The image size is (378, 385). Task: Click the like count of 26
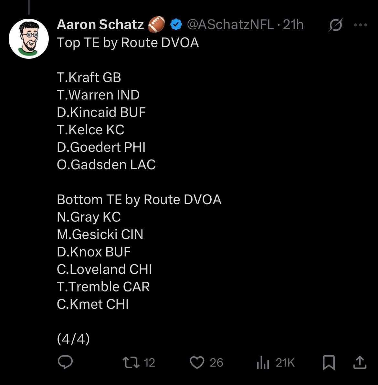tap(216, 362)
